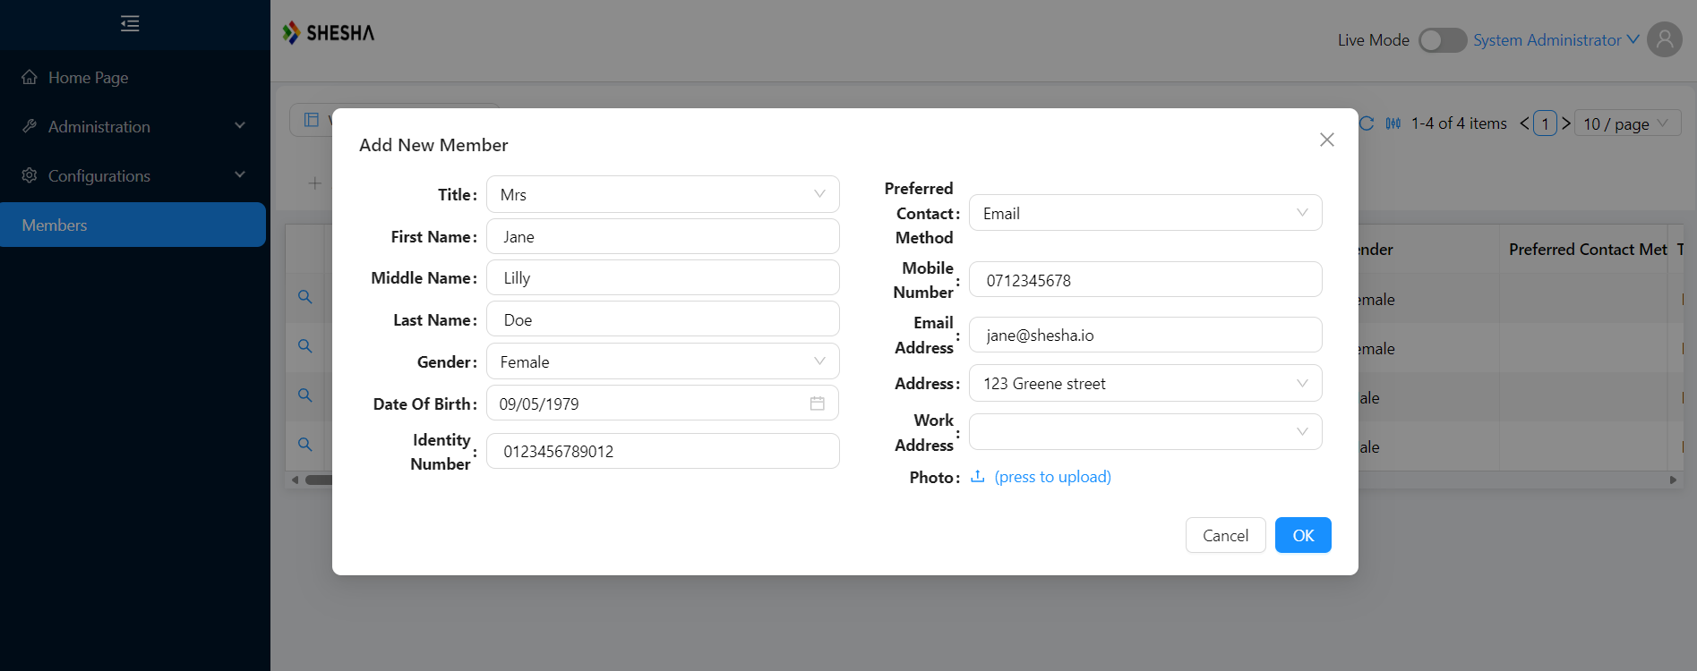Click the user avatar icon
Image resolution: width=1697 pixels, height=671 pixels.
(x=1665, y=39)
